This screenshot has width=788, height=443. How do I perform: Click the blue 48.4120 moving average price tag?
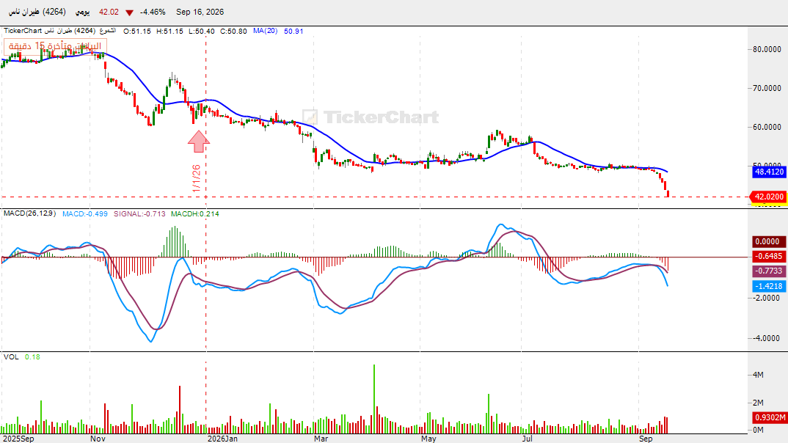(x=770, y=172)
